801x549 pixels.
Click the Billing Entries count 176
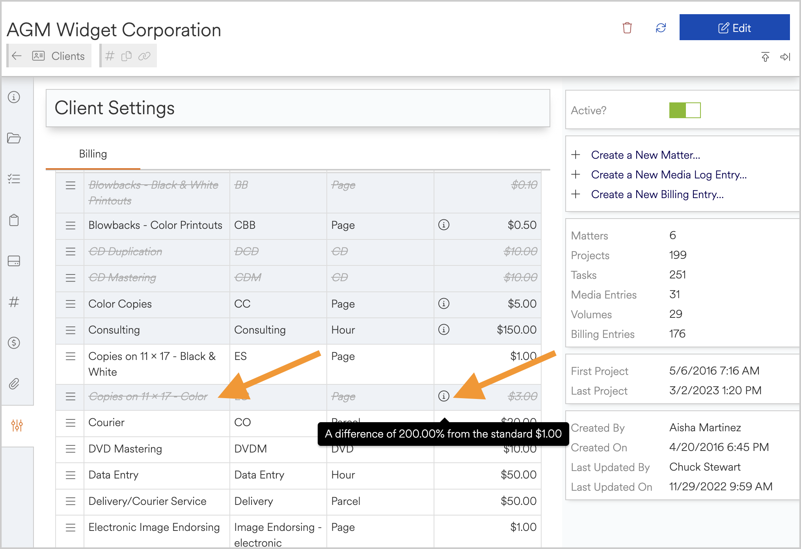click(x=677, y=334)
